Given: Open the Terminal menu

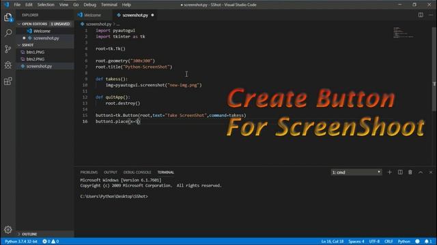Looking at the screenshot, I should pos(109,5).
